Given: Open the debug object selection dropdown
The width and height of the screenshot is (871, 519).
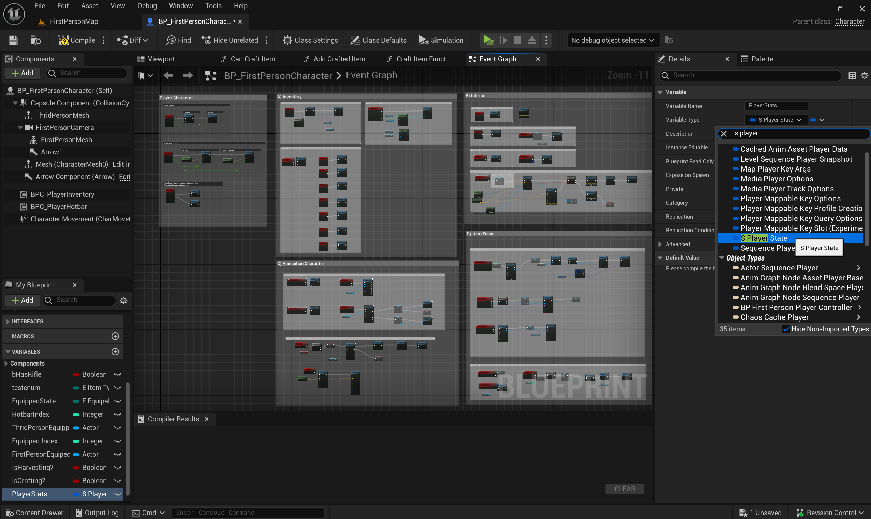Looking at the screenshot, I should pyautogui.click(x=613, y=40).
